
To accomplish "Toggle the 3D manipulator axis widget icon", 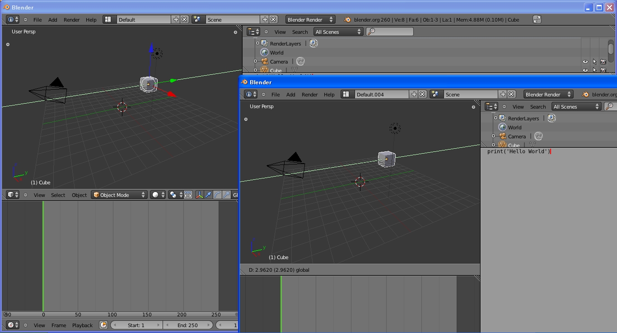I will coord(200,195).
